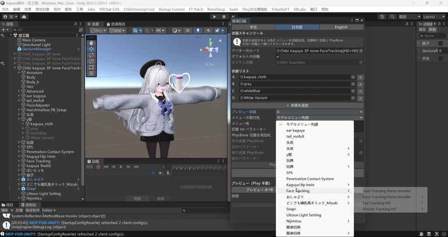Select the combined Transform tool

[91, 73]
